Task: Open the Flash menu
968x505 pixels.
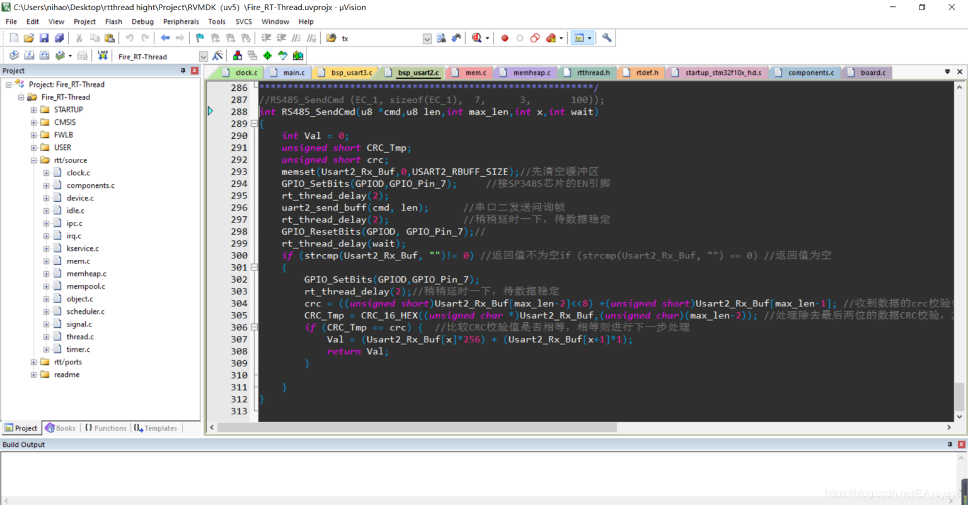Action: click(113, 21)
